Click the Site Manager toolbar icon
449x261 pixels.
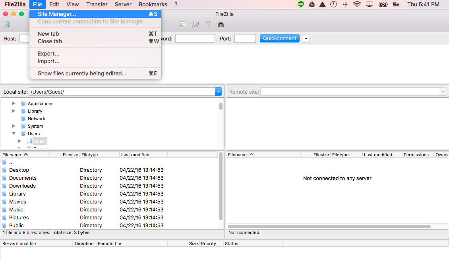click(x=8, y=24)
